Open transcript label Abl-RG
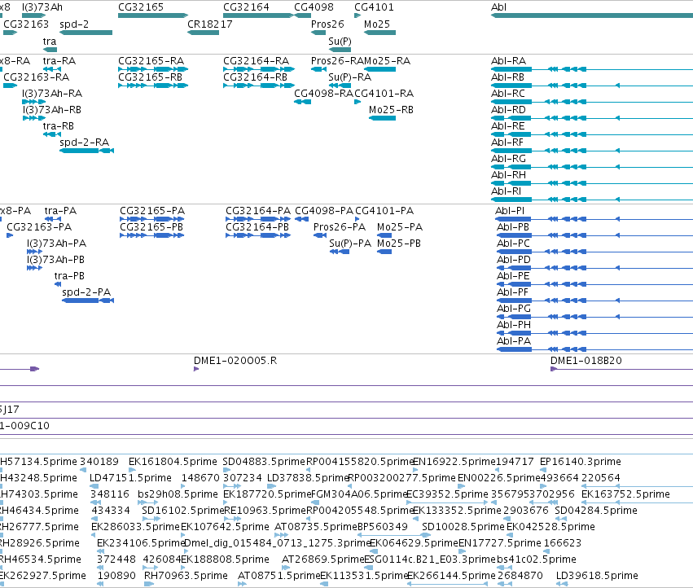 pos(509,158)
